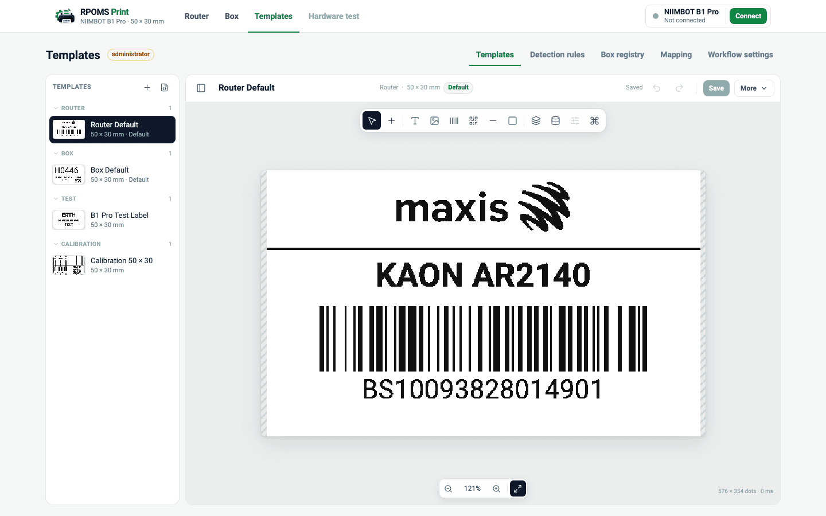This screenshot has height=516, width=826.
Task: Open the More dropdown menu
Action: (754, 88)
